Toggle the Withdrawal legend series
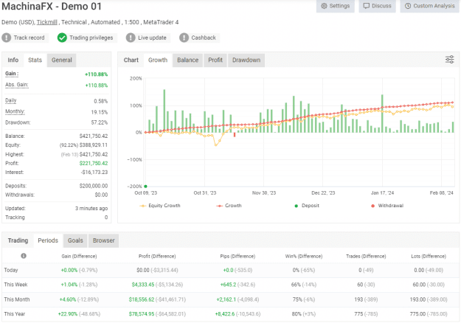Image resolution: width=461 pixels, height=323 pixels. (x=387, y=206)
